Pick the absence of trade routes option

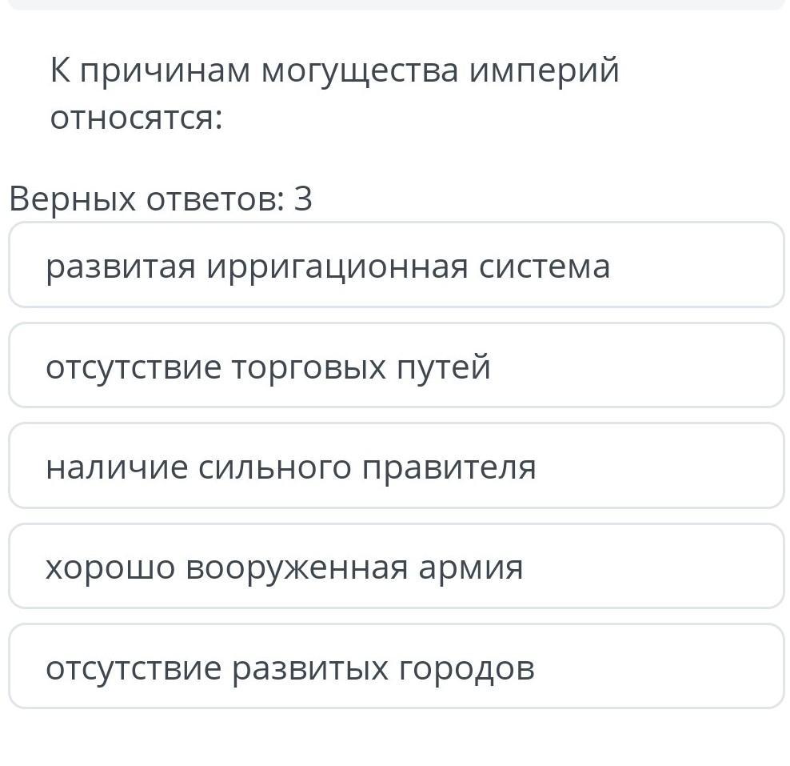pyautogui.click(x=396, y=367)
